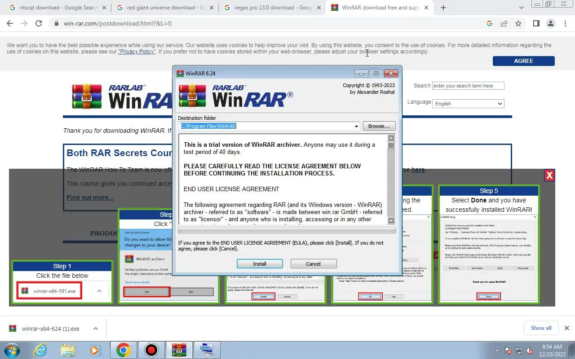Screen dimensions: 575x359
Task: Click the Search input on the WinRAR page
Action: [468, 86]
